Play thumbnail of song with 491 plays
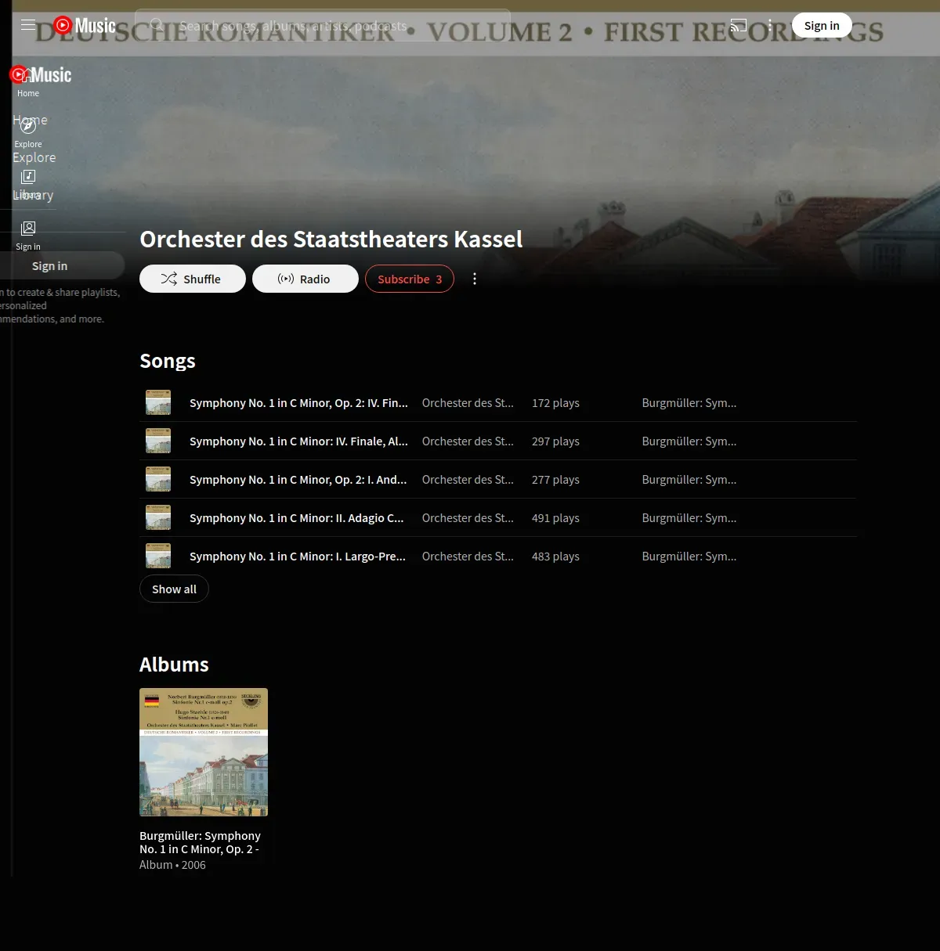The height and width of the screenshot is (951, 940). coord(158,517)
